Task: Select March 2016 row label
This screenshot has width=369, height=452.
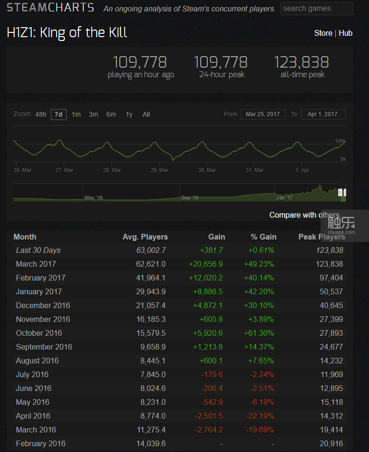Action: click(36, 430)
